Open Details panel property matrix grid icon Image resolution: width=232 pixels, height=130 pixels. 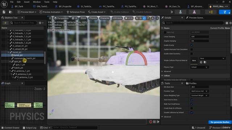coord(227,23)
